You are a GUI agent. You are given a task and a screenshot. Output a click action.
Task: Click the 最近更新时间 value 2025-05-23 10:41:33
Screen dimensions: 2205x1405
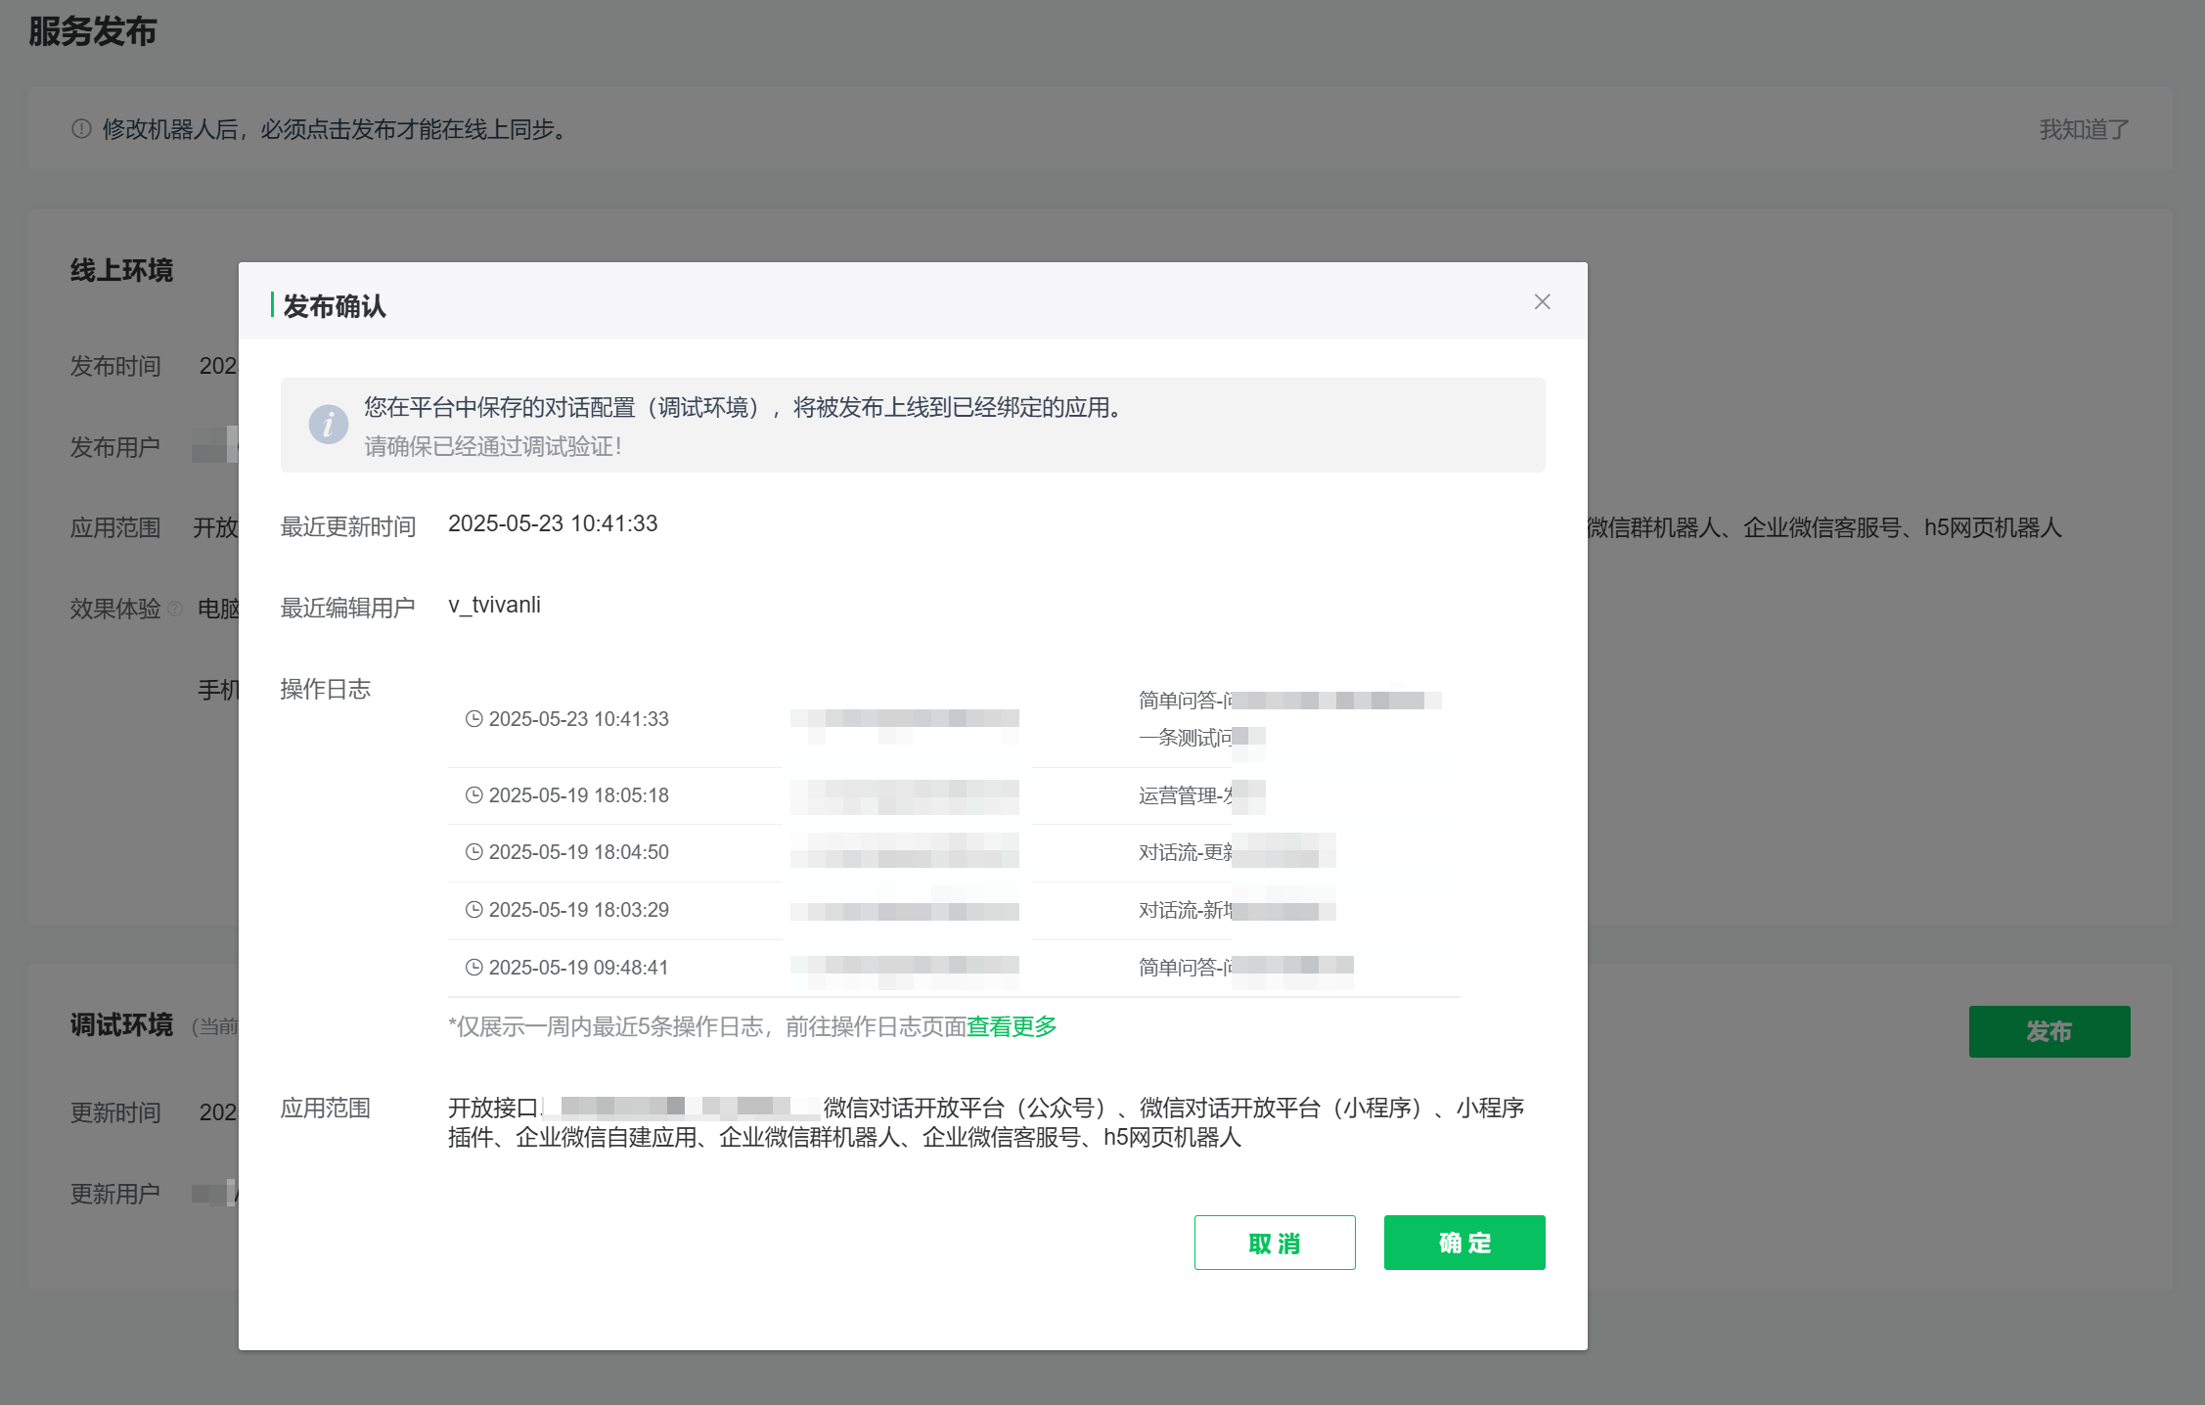[x=553, y=523]
